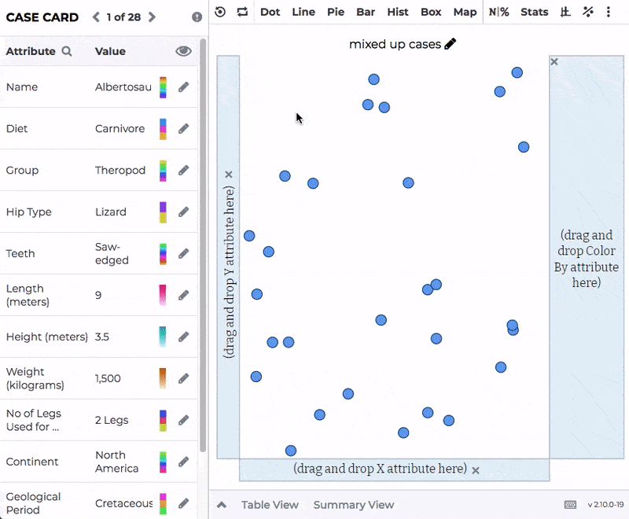The image size is (629, 519).
Task: Open color swatch for Height (meters)
Action: [163, 337]
